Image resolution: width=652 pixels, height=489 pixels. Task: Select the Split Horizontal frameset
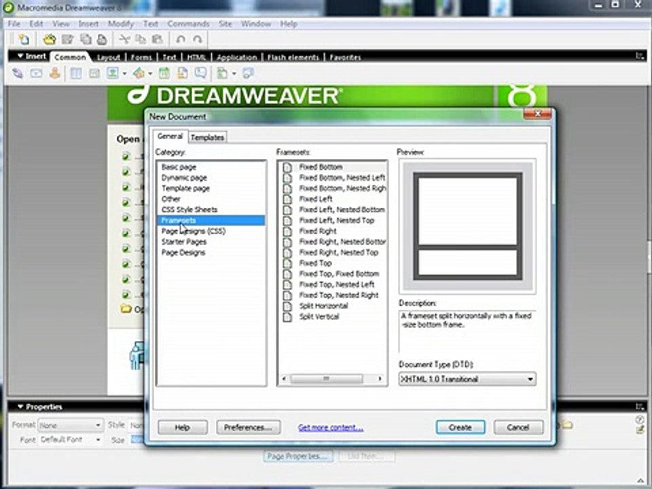tap(323, 306)
